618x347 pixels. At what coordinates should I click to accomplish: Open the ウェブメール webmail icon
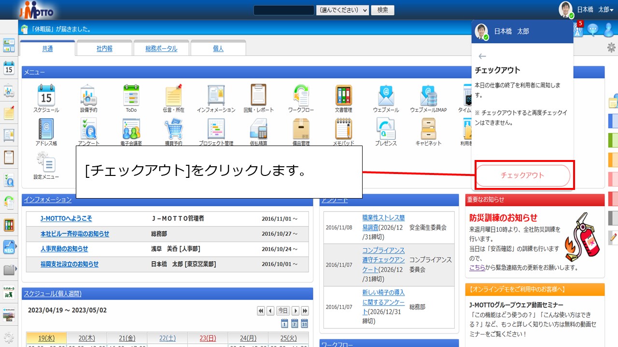(386, 95)
